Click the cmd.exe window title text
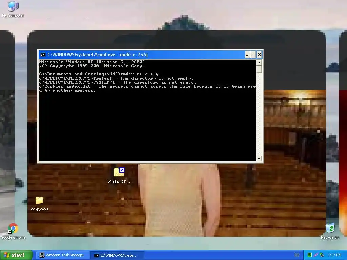347x260 pixels. [x=98, y=55]
